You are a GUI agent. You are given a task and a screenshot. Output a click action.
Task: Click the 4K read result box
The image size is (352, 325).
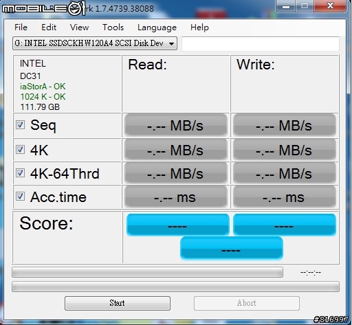176,150
